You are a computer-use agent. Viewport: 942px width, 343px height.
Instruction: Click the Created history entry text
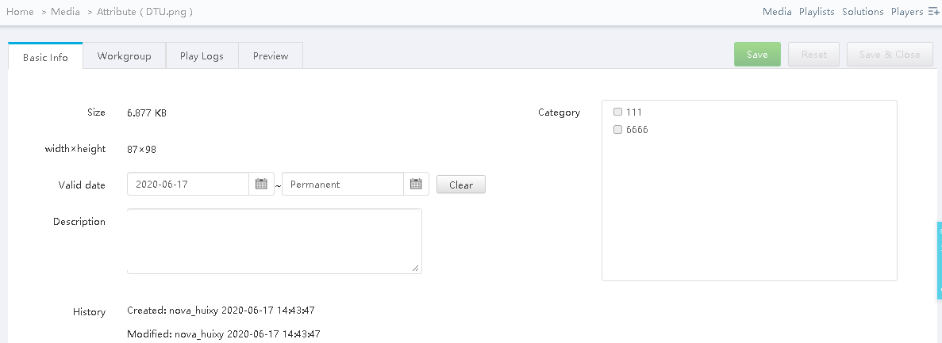(x=221, y=310)
